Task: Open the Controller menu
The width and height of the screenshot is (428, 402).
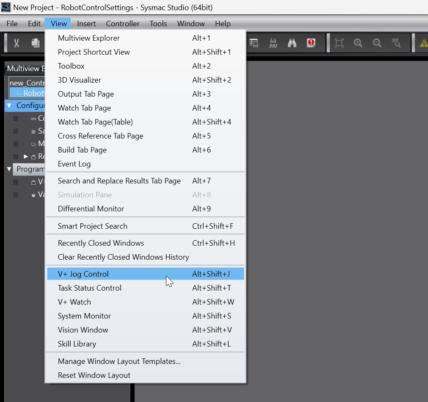Action: point(123,24)
